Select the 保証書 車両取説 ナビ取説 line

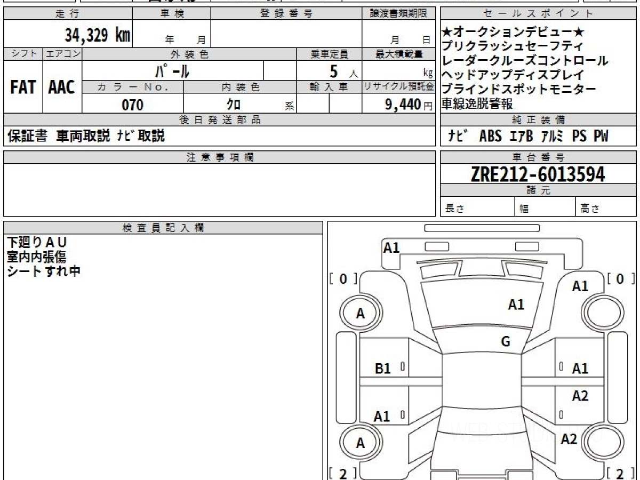86,136
